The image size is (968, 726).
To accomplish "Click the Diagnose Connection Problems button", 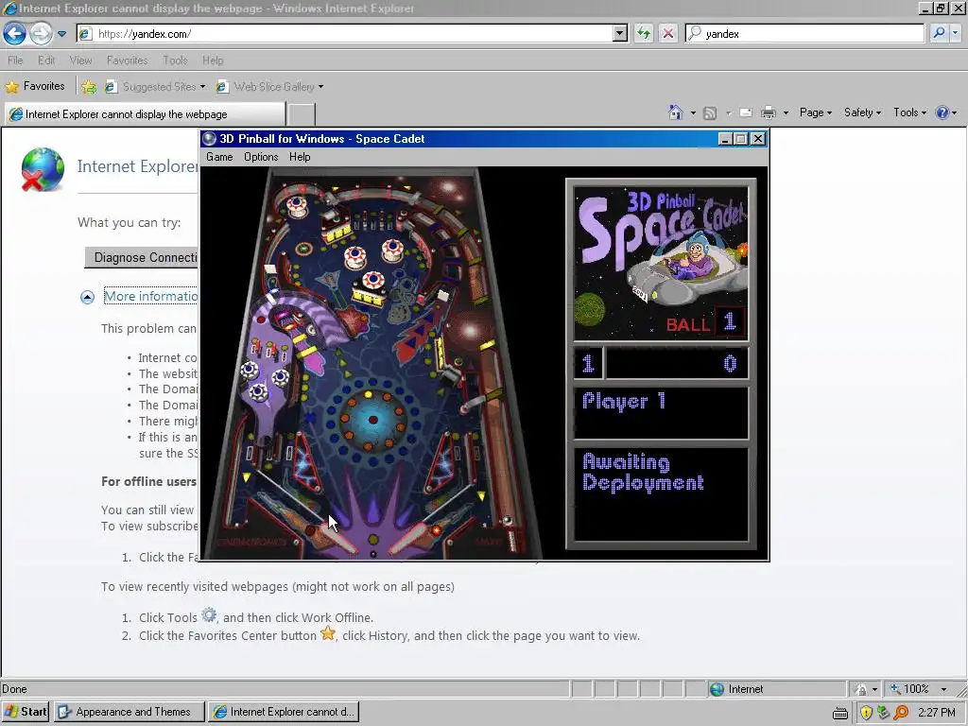I will 142,257.
